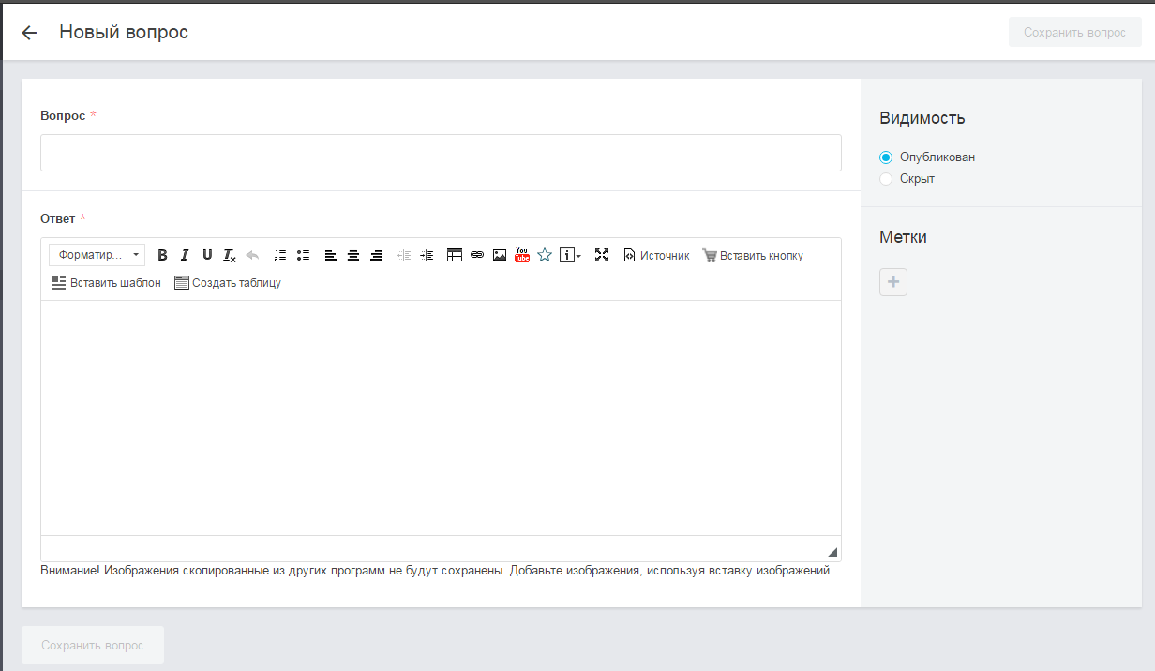Add a new tag with the plus button
This screenshot has height=671, width=1155.
coord(893,282)
